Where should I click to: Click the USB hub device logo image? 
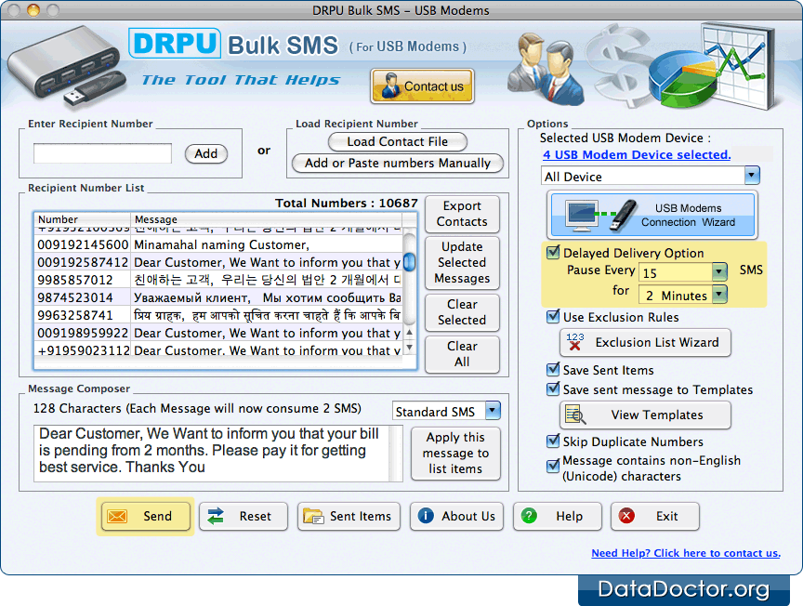click(67, 68)
